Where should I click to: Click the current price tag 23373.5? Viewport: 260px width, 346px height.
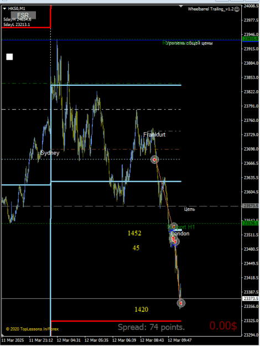(251, 298)
